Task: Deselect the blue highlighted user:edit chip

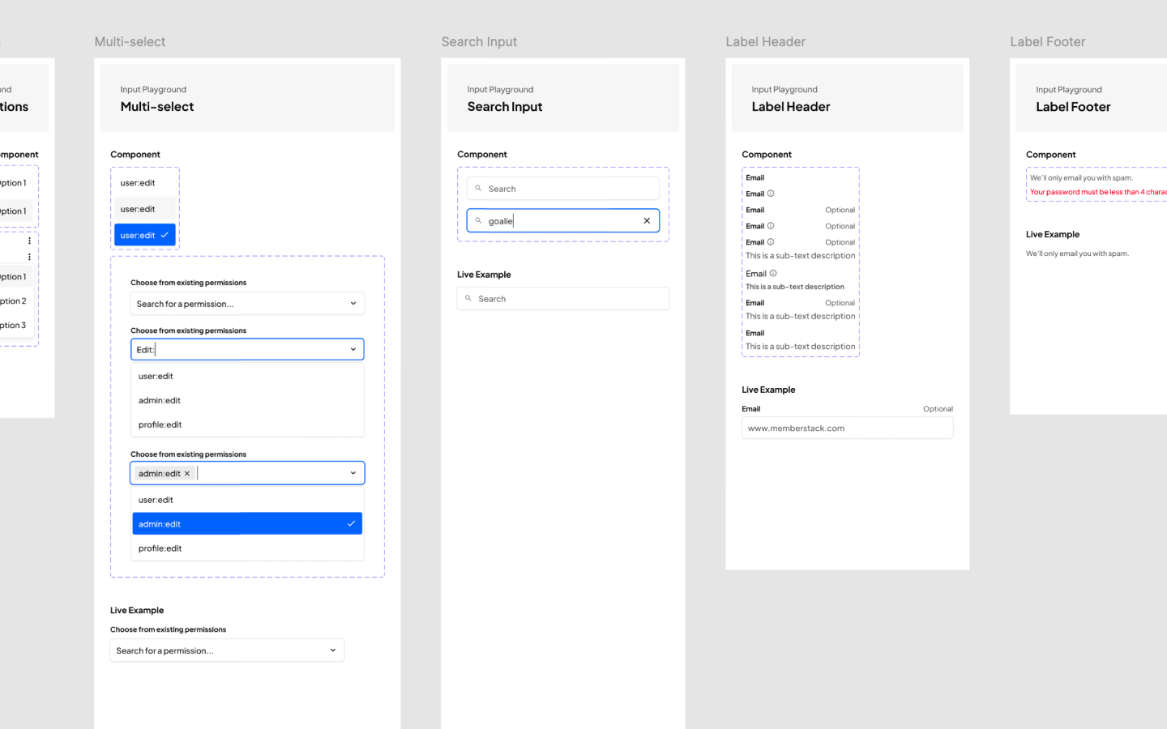Action: (139, 235)
